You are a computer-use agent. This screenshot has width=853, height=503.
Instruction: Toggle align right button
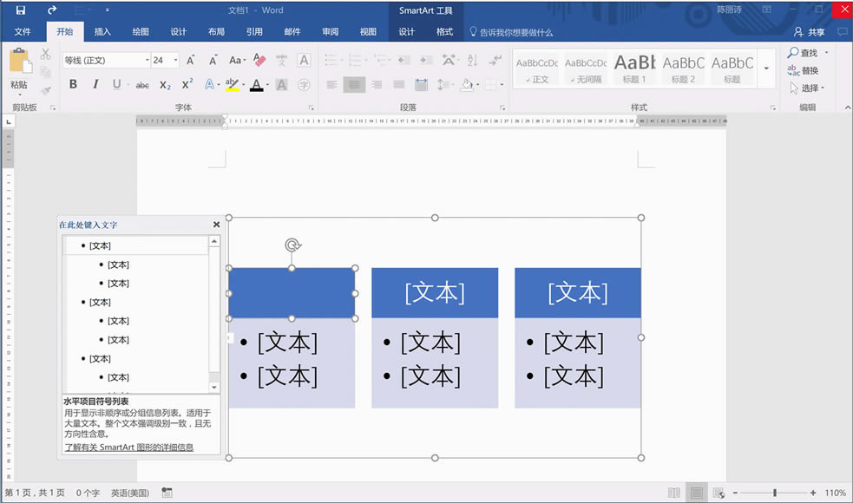click(377, 84)
